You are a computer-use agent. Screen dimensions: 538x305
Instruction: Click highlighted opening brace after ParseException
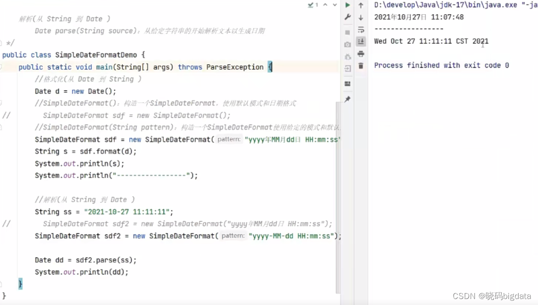tap(270, 67)
